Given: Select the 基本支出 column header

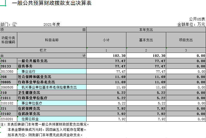Looking at the screenshot, I should click(146, 40).
